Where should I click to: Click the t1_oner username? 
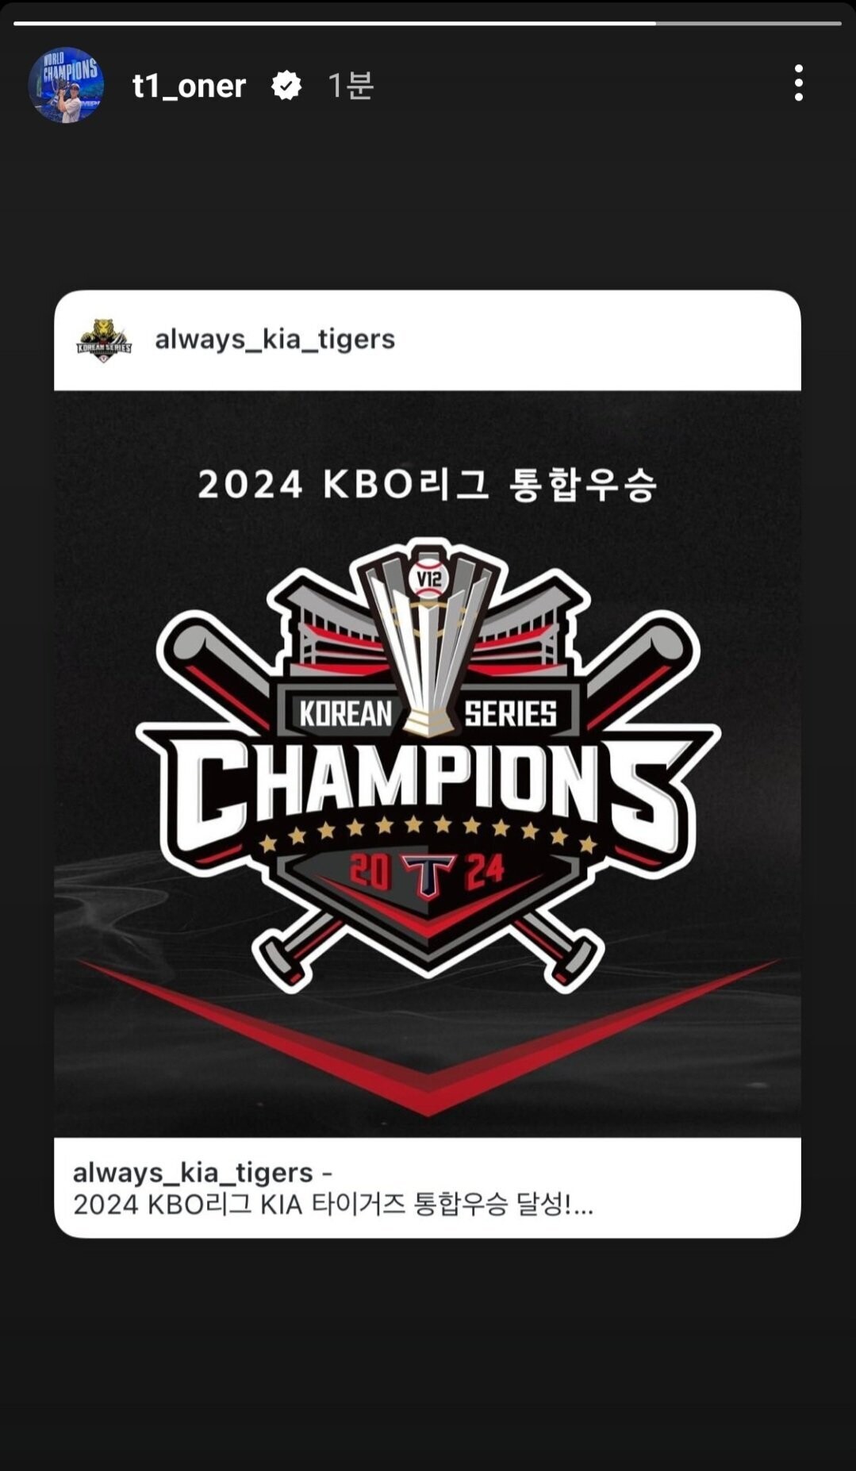pyautogui.click(x=189, y=86)
